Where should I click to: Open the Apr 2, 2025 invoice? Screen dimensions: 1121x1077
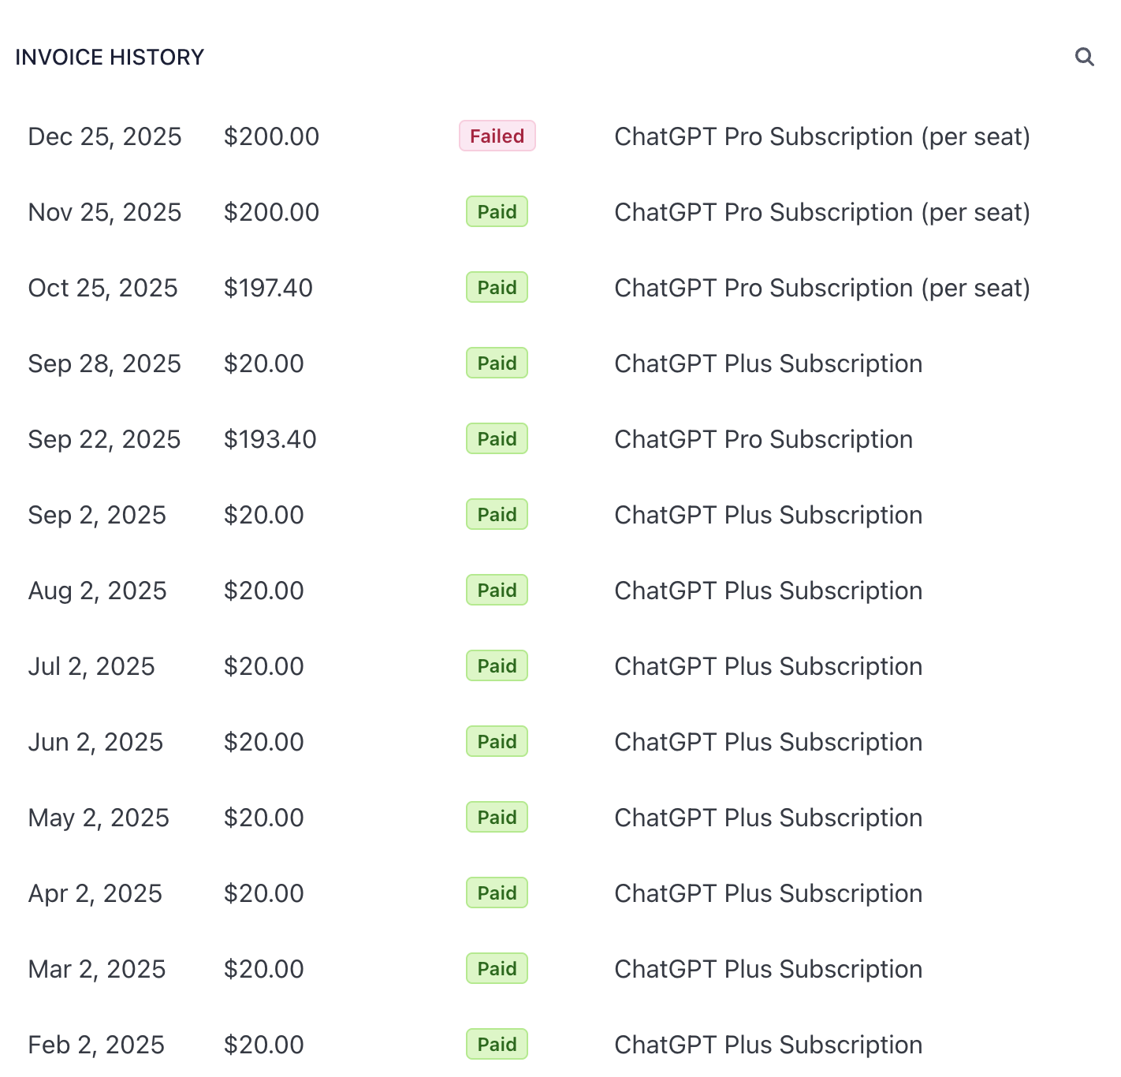pos(95,893)
